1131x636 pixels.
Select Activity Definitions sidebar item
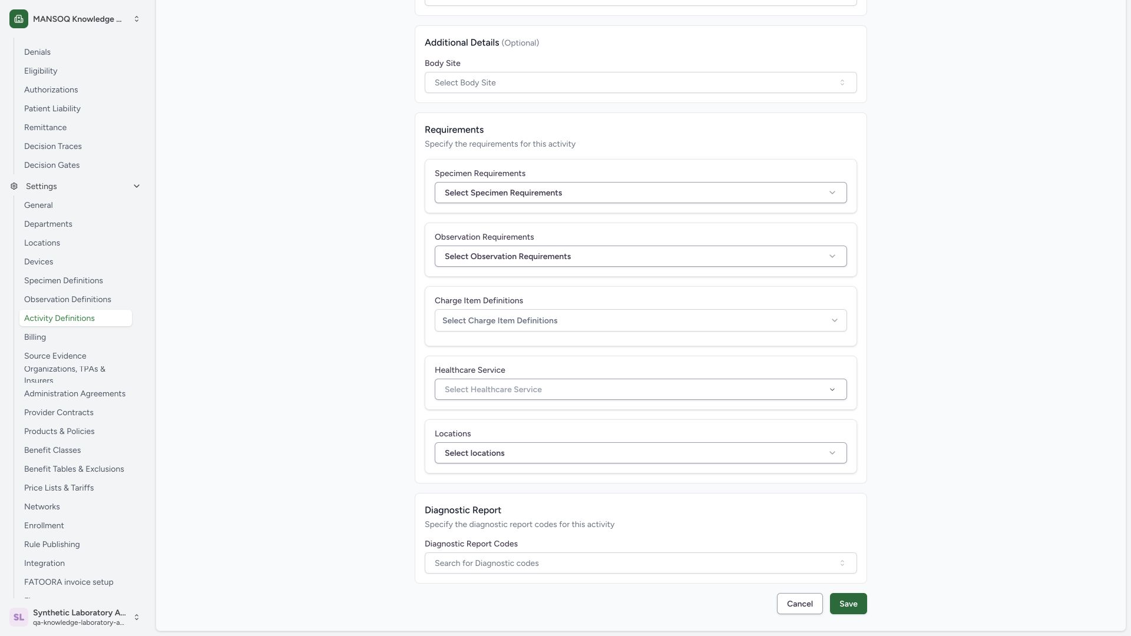(x=75, y=318)
